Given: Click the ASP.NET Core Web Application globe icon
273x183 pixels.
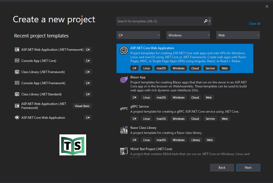Looking at the screenshot, I should 124,50.
